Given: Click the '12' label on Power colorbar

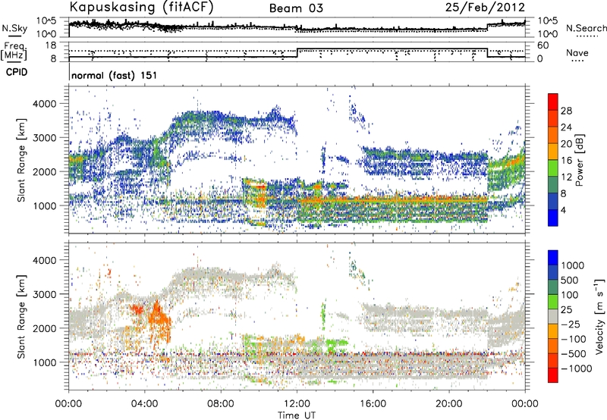Looking at the screenshot, I should (566, 177).
